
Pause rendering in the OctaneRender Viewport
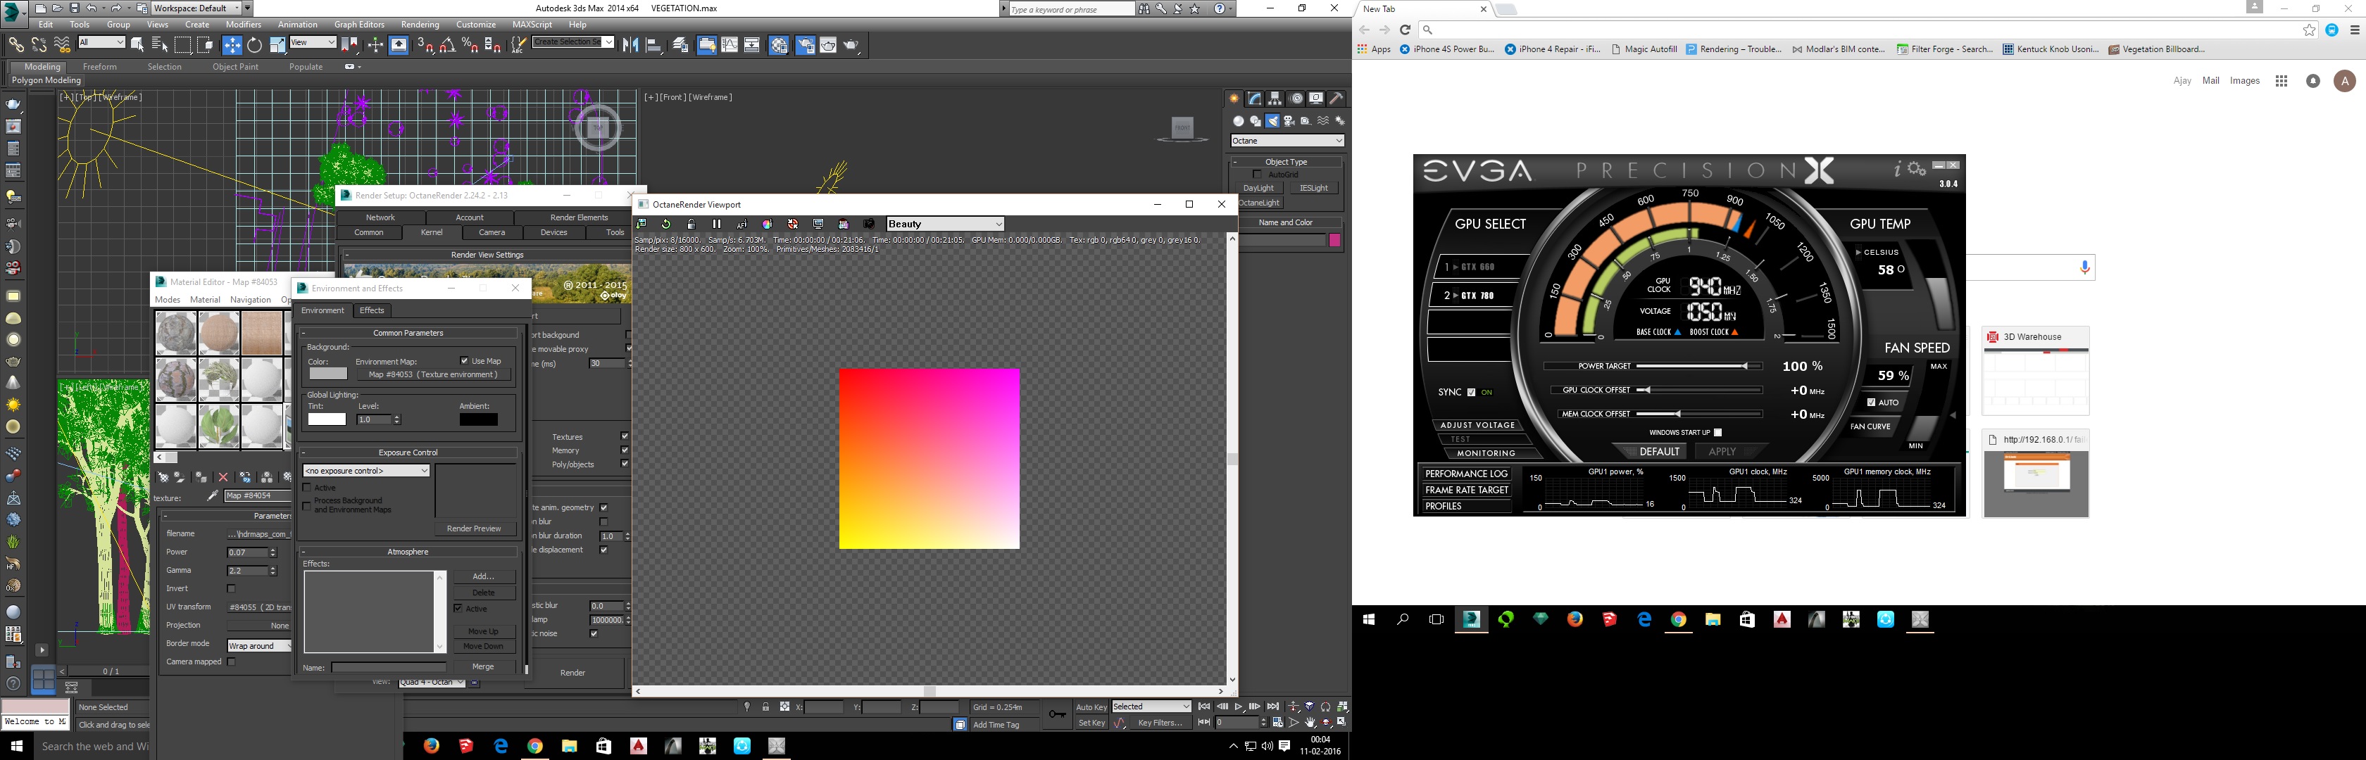(x=716, y=224)
